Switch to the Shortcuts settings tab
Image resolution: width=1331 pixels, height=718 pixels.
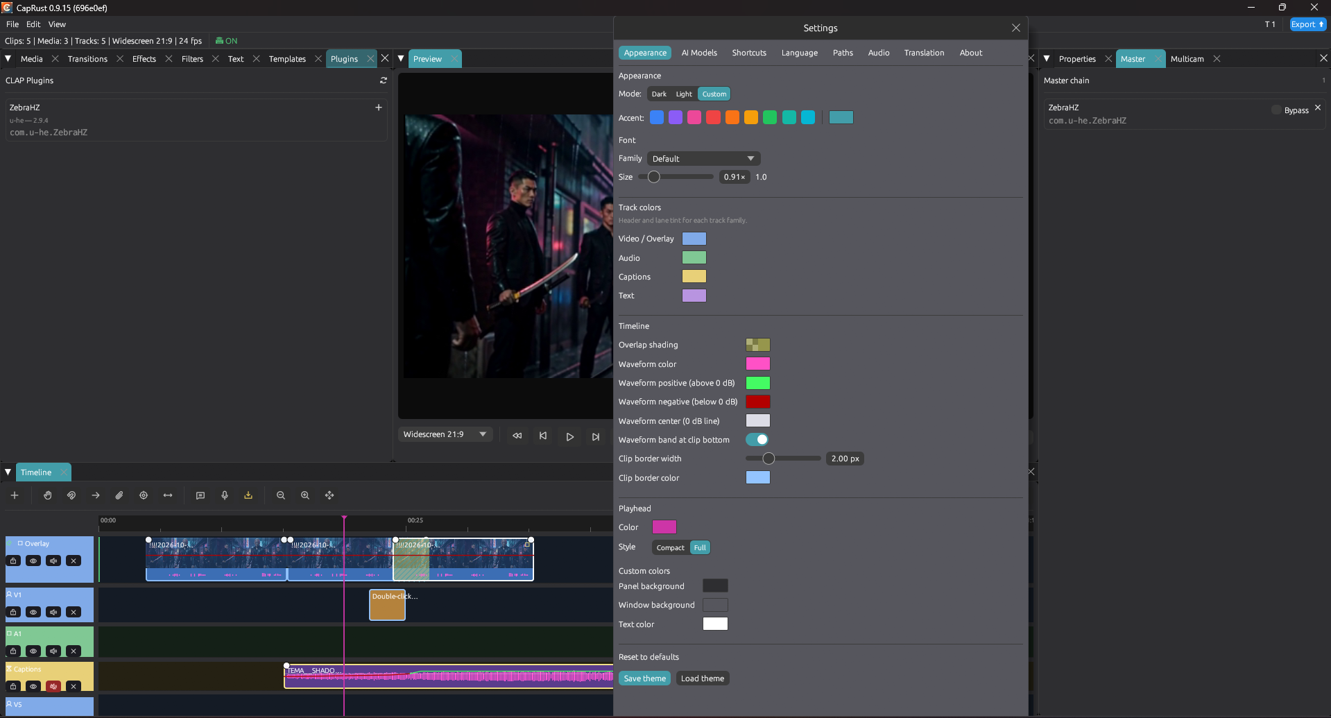click(x=749, y=53)
